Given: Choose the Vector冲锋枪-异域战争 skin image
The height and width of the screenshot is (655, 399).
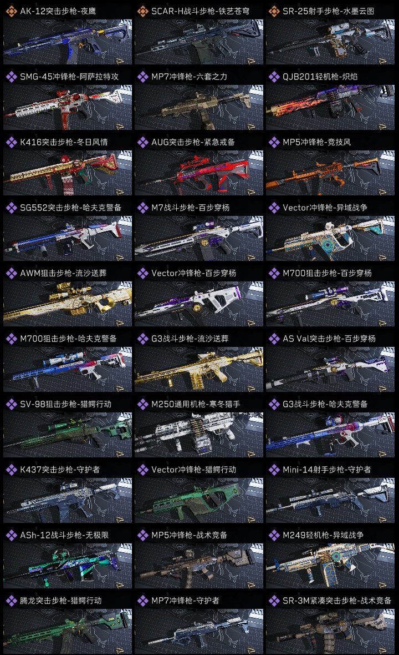Looking at the screenshot, I should pyautogui.click(x=330, y=239).
